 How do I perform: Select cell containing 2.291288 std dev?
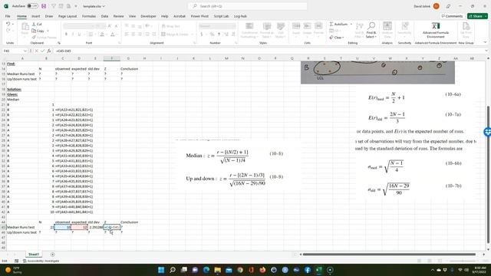95,227
